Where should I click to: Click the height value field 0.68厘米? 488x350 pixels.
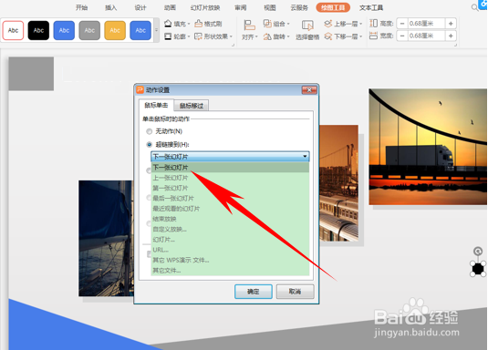click(x=426, y=24)
